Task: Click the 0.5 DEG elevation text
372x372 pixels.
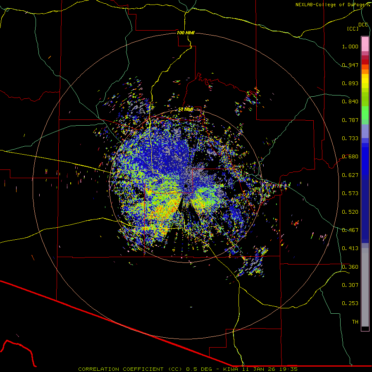Action: 199,369
